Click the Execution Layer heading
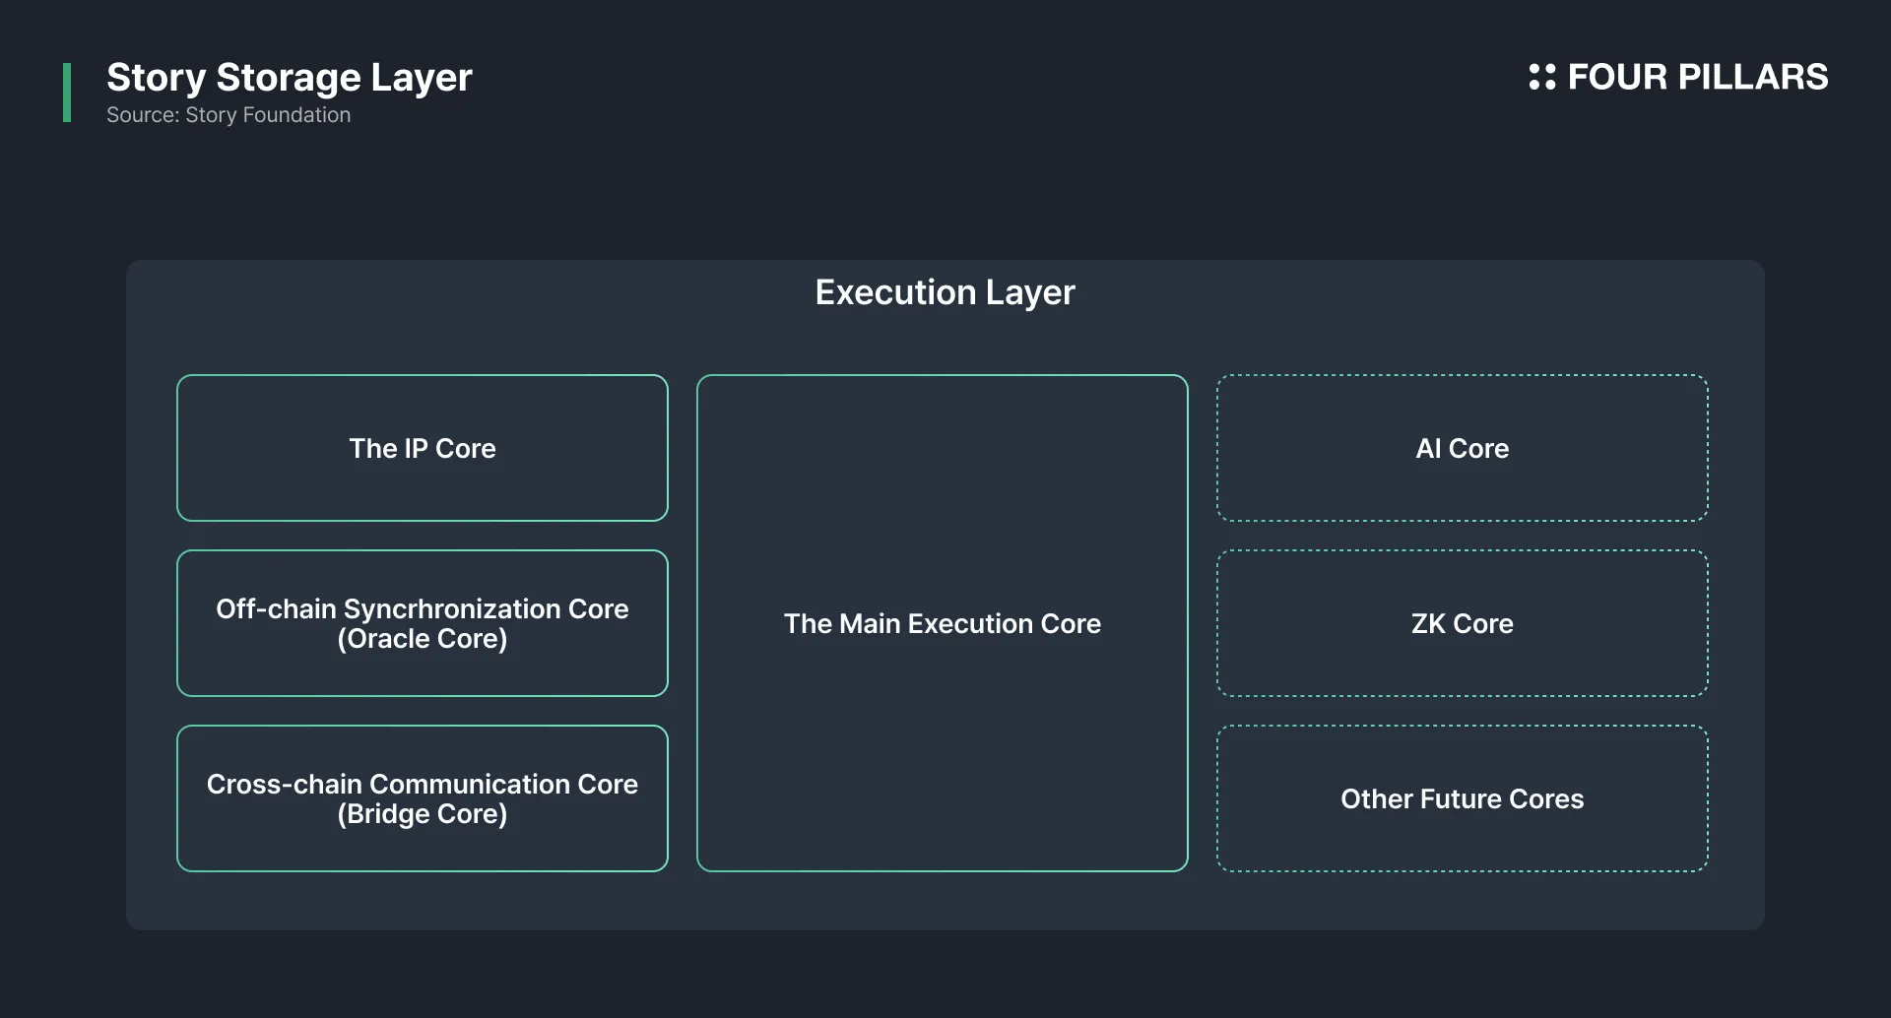The height and width of the screenshot is (1018, 1891). pos(945,292)
